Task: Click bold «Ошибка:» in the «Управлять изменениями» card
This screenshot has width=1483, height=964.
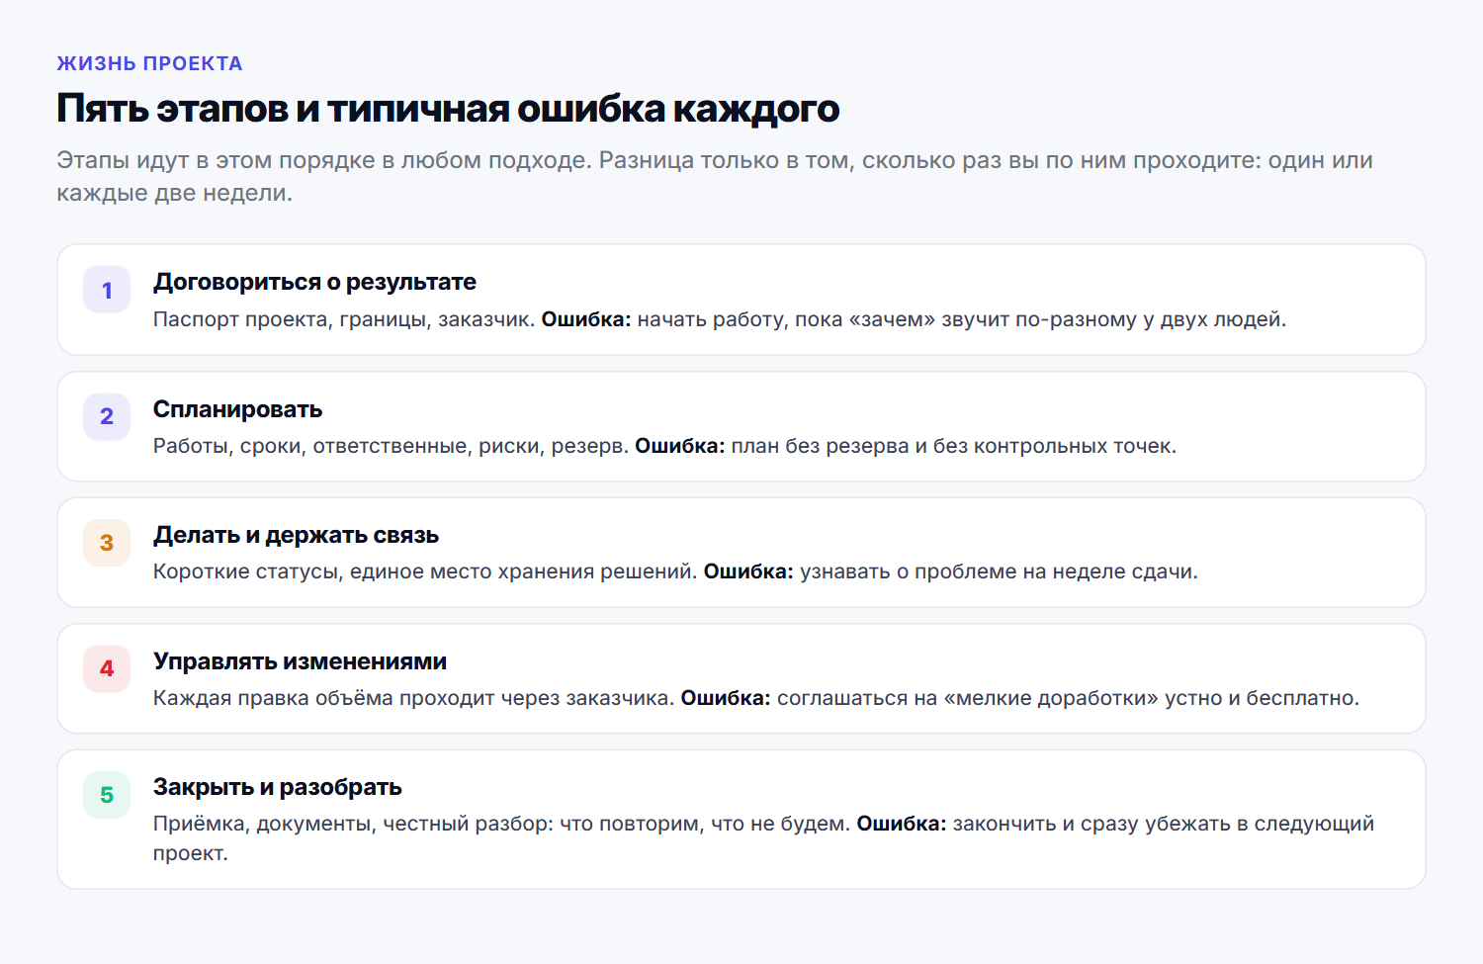Action: [x=726, y=698]
